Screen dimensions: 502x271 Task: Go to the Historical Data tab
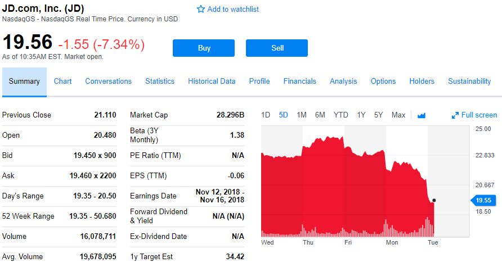212,81
